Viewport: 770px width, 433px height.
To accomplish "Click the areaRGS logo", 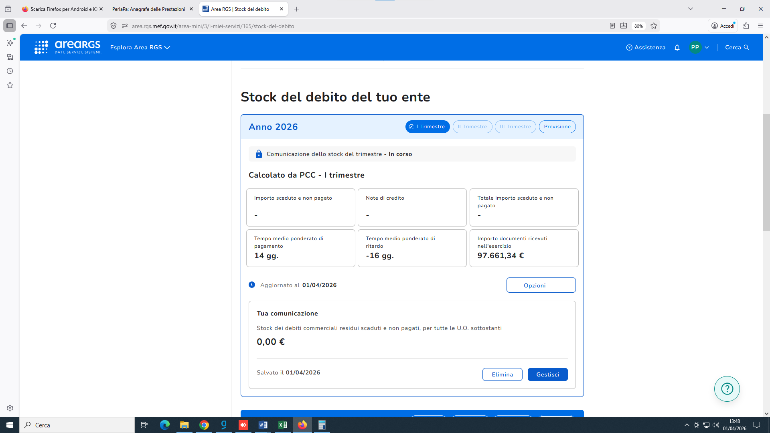I will pyautogui.click(x=67, y=47).
